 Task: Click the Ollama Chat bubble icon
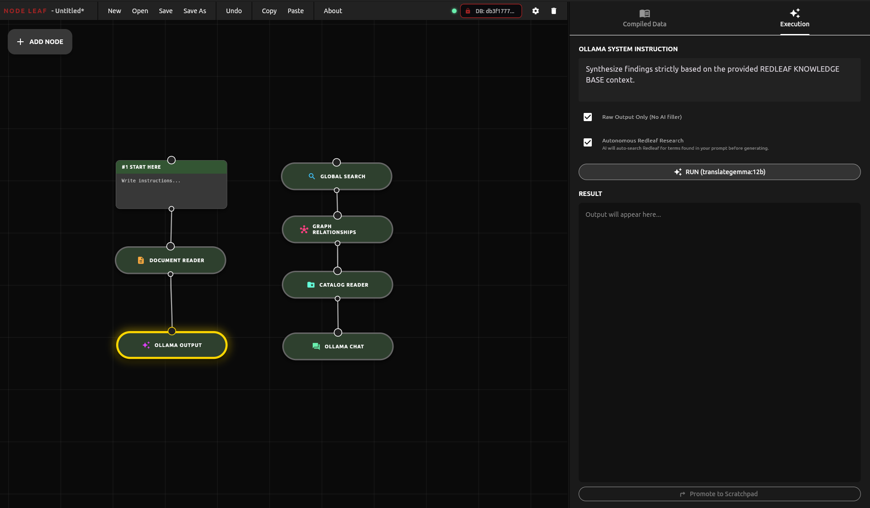316,347
